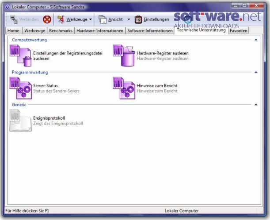Open the Ansicht toolbar dropdown arrow

coord(129,19)
